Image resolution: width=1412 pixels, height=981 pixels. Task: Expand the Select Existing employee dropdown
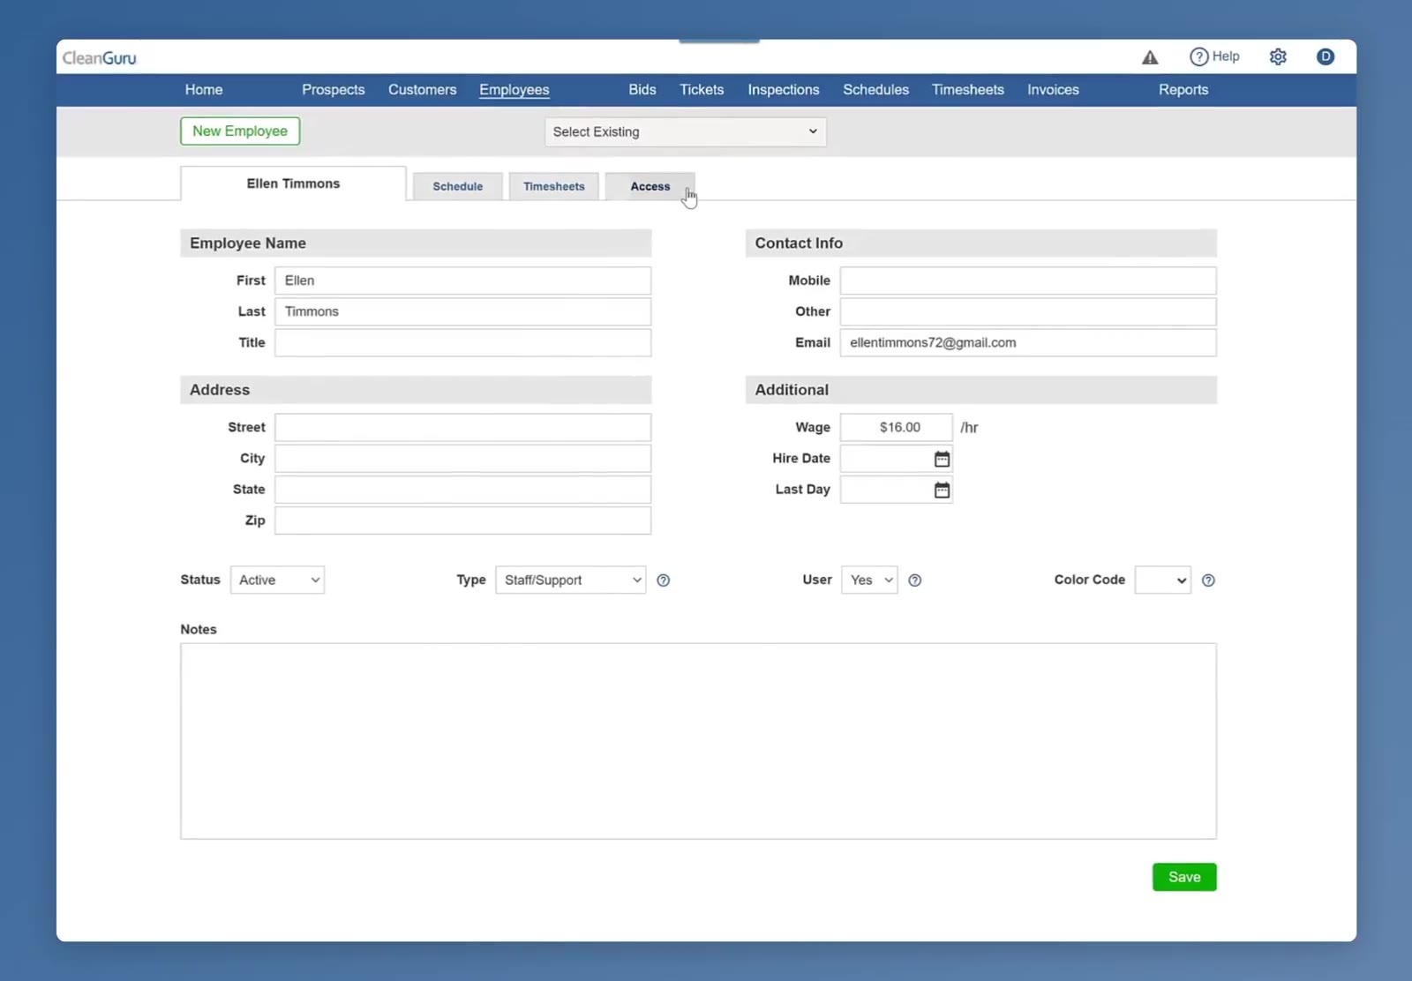click(685, 131)
